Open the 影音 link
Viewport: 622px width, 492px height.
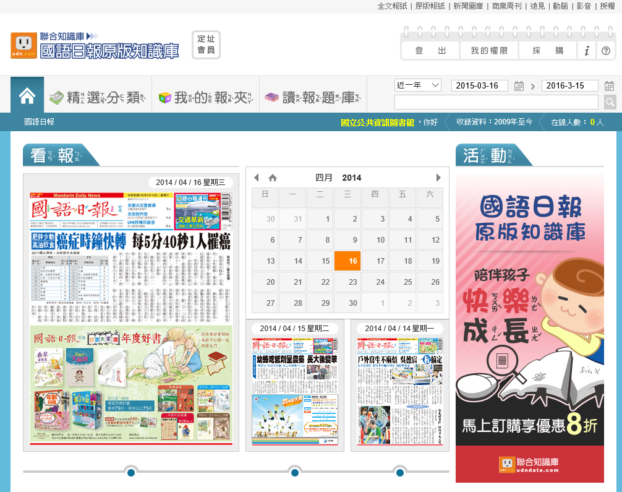tap(584, 6)
